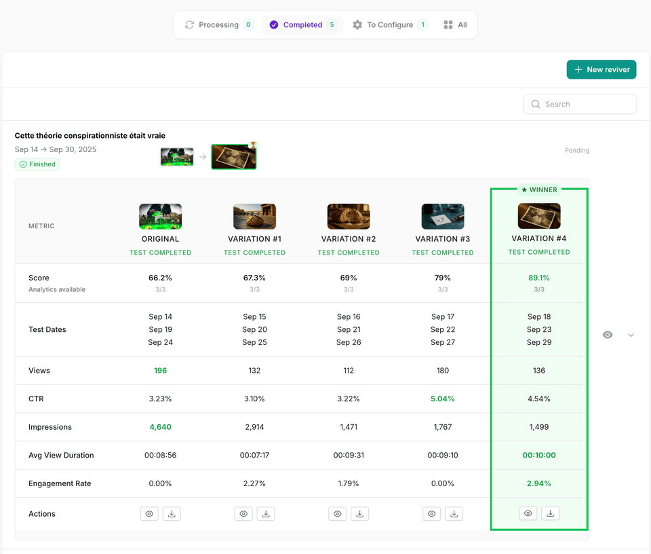The height and width of the screenshot is (554, 651).
Task: Toggle the preview eye for Variation #3
Action: [x=431, y=513]
